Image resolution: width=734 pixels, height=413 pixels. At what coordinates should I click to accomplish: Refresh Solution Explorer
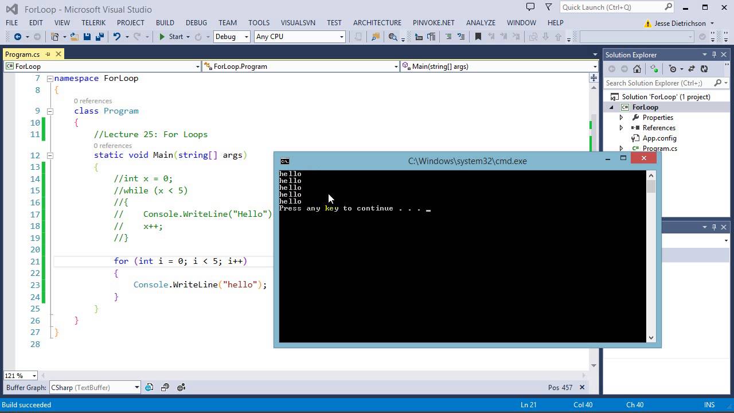[704, 69]
